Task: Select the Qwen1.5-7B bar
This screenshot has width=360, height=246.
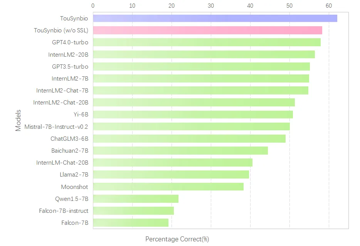Action: (136, 199)
